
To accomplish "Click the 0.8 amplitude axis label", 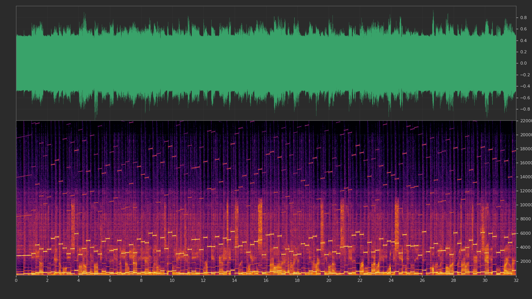I will (523, 18).
